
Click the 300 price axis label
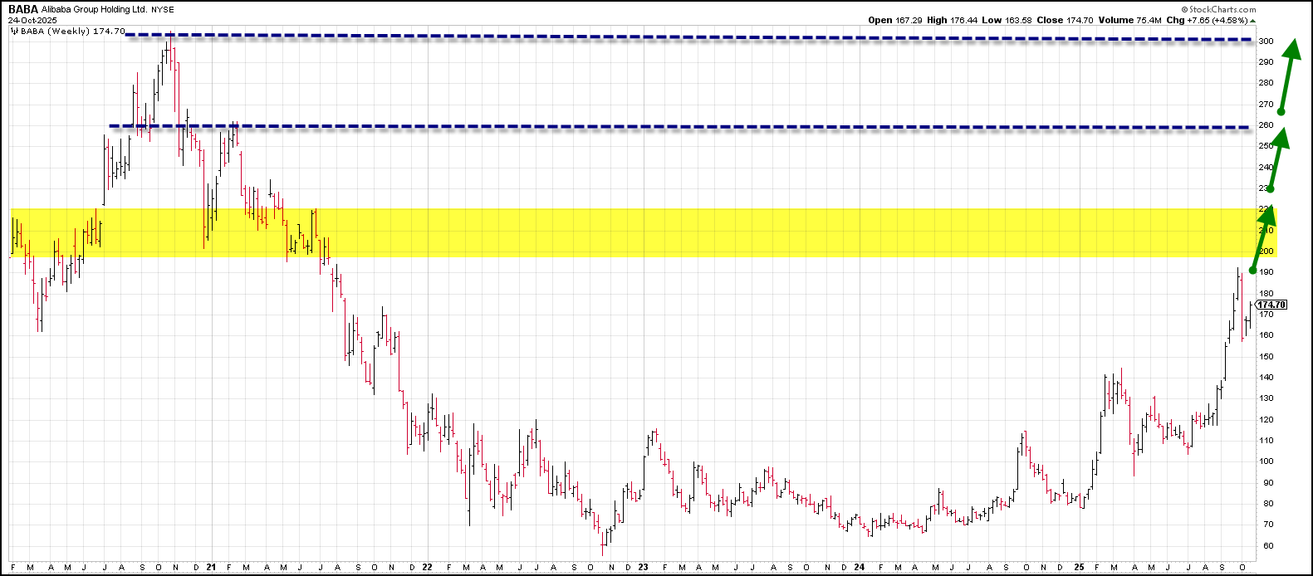click(1266, 41)
